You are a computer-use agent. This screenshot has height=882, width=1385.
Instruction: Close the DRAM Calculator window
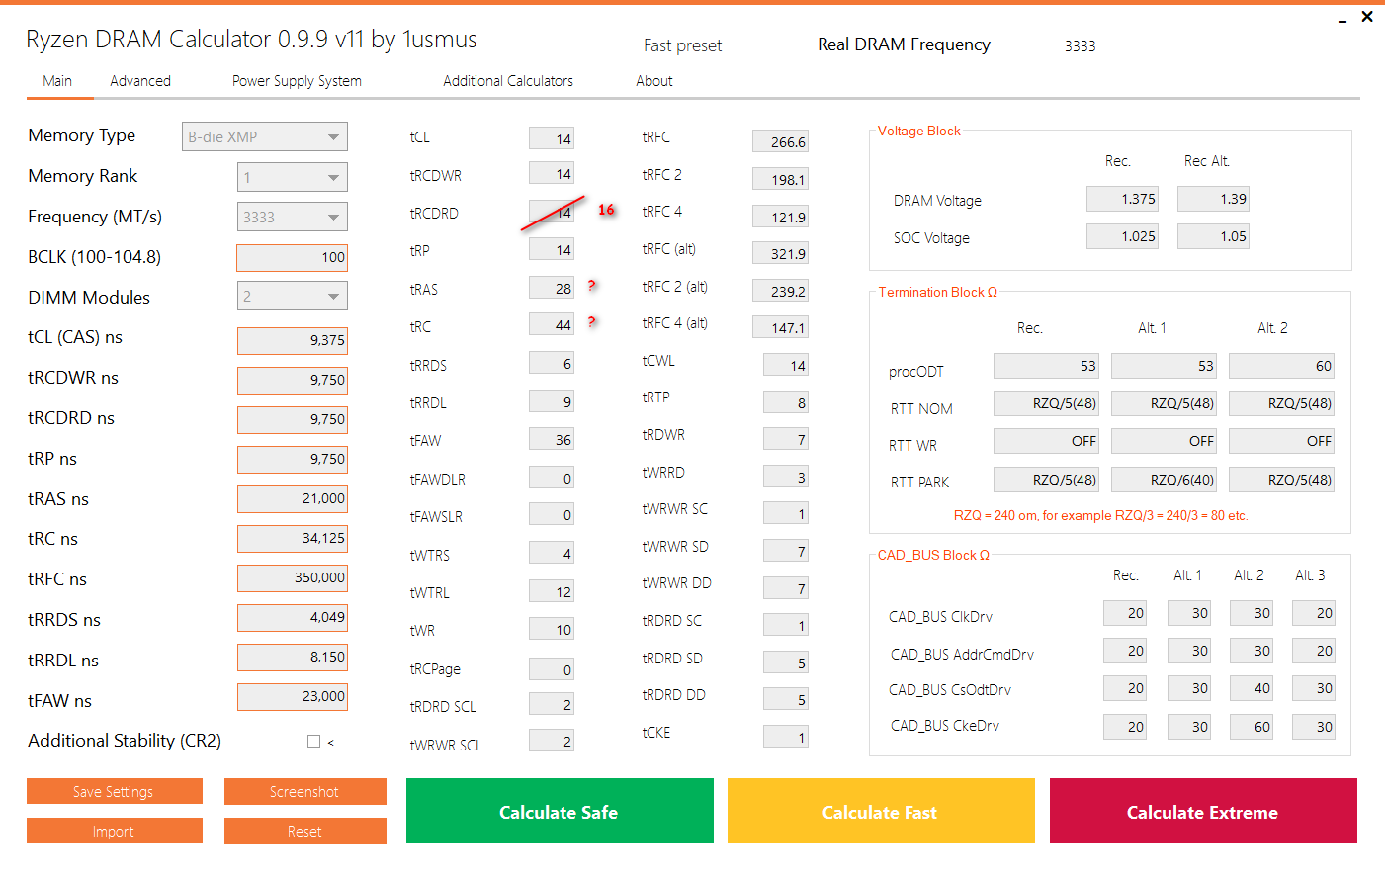[x=1367, y=17]
